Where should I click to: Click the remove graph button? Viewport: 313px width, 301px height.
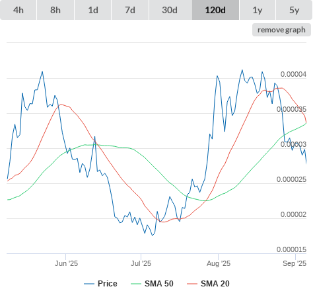click(x=281, y=30)
